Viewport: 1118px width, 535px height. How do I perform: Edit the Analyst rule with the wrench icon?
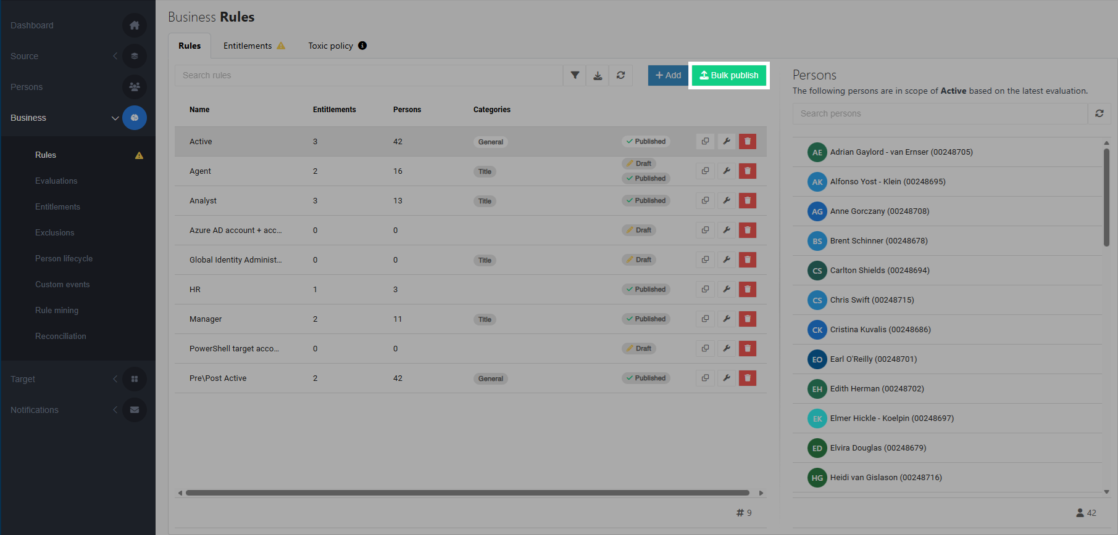727,200
